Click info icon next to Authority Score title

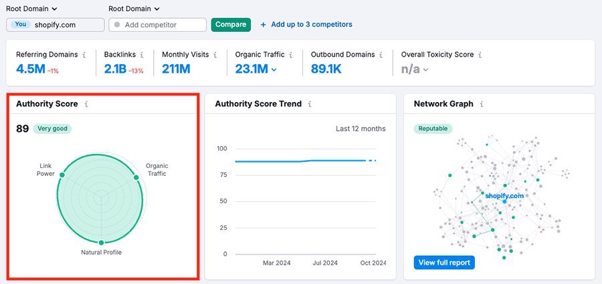(86, 104)
